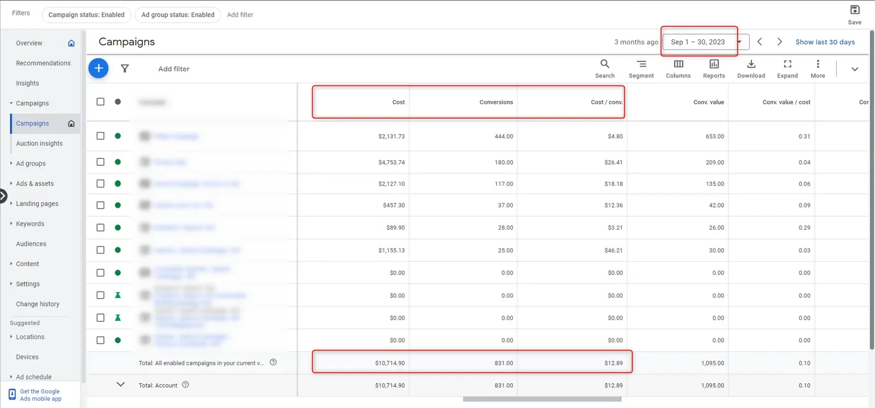
Task: Open Auction insights in the sidebar
Action: tap(39, 143)
